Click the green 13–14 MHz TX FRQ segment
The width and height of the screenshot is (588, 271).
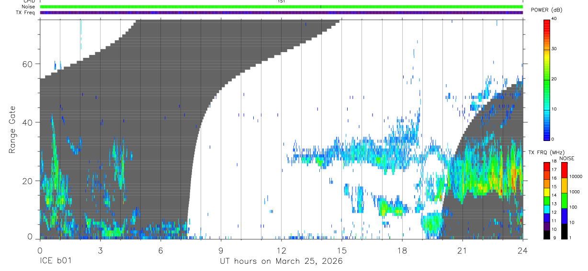point(547,200)
